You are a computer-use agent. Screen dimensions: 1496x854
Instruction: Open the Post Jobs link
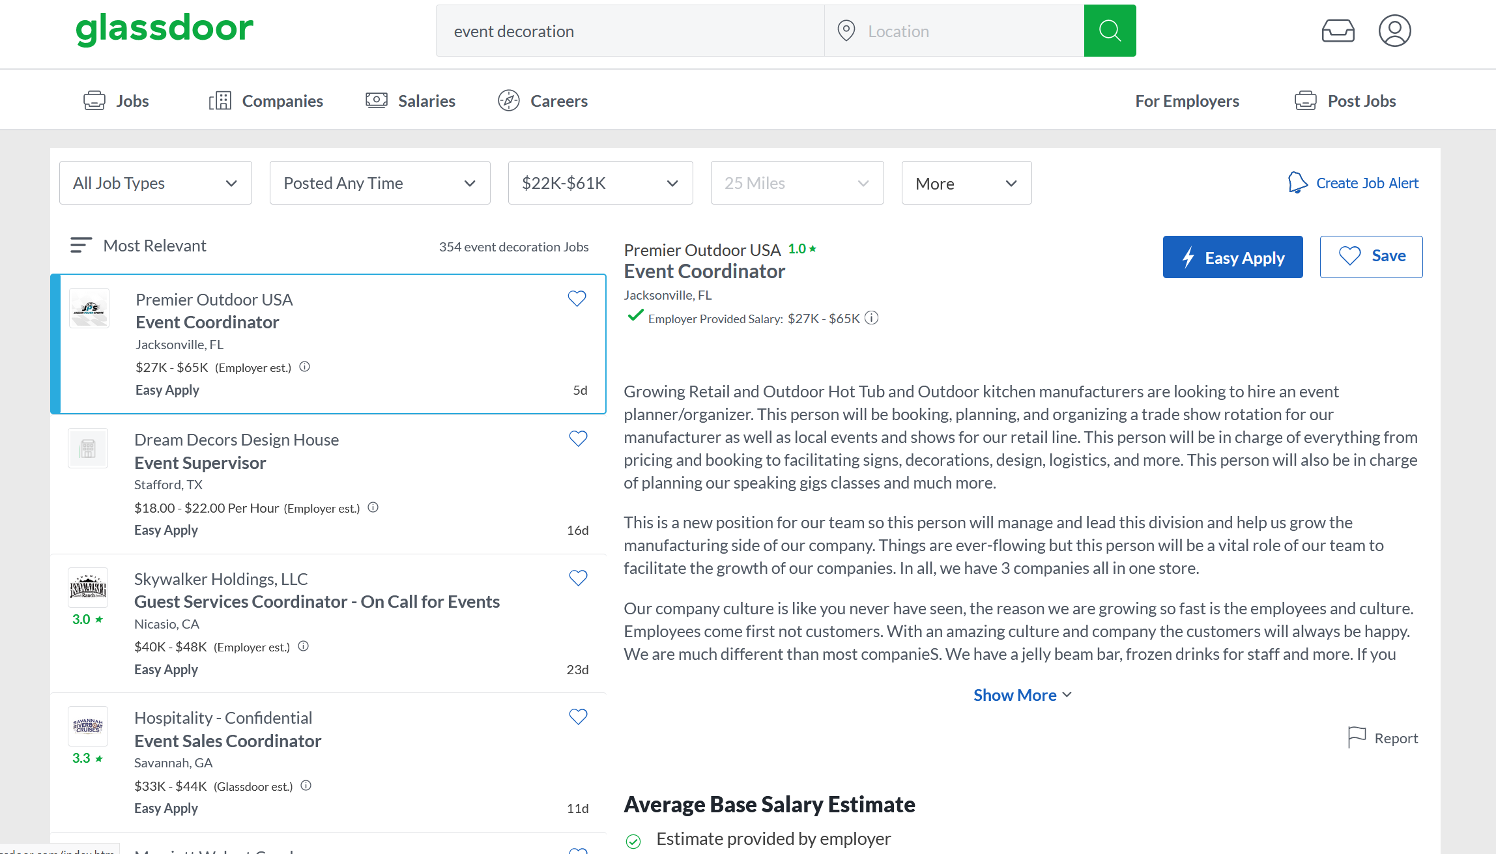pyautogui.click(x=1345, y=101)
